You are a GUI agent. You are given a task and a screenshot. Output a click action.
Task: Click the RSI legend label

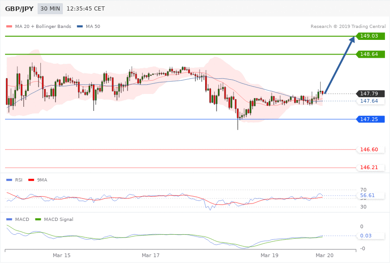[x=19, y=180]
